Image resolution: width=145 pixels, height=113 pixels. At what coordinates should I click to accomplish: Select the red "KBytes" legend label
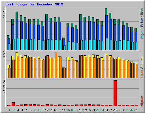[142, 101]
